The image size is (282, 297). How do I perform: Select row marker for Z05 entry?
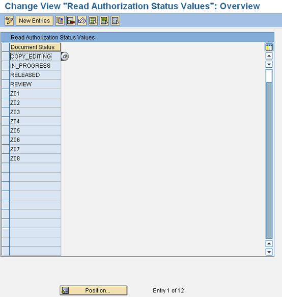click(6, 131)
